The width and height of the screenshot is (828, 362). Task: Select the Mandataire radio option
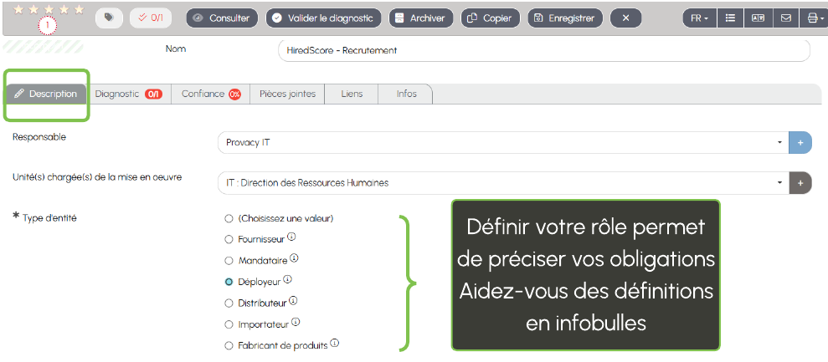coord(229,261)
